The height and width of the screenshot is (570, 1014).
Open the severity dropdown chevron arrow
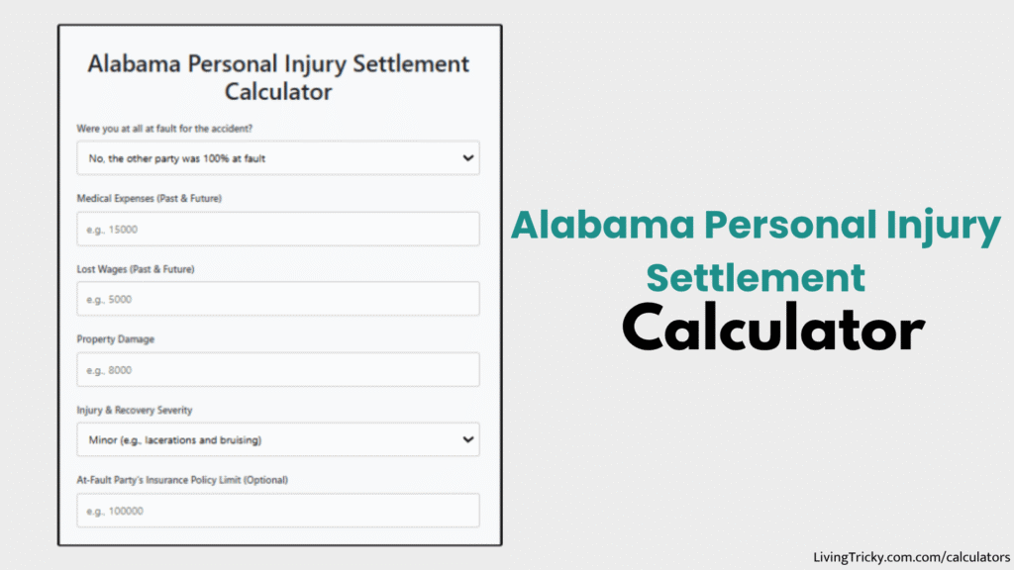tap(469, 438)
